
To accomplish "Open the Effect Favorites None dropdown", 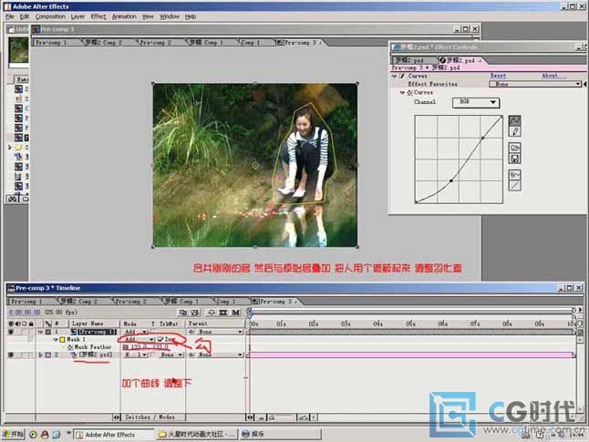I will click(x=535, y=84).
